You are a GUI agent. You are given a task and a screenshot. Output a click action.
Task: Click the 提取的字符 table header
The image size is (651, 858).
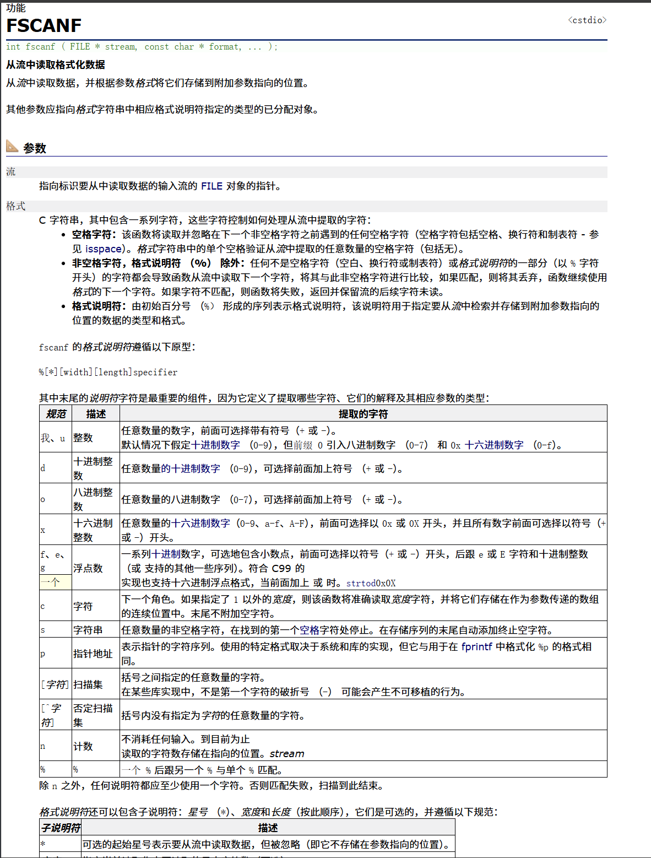[362, 413]
